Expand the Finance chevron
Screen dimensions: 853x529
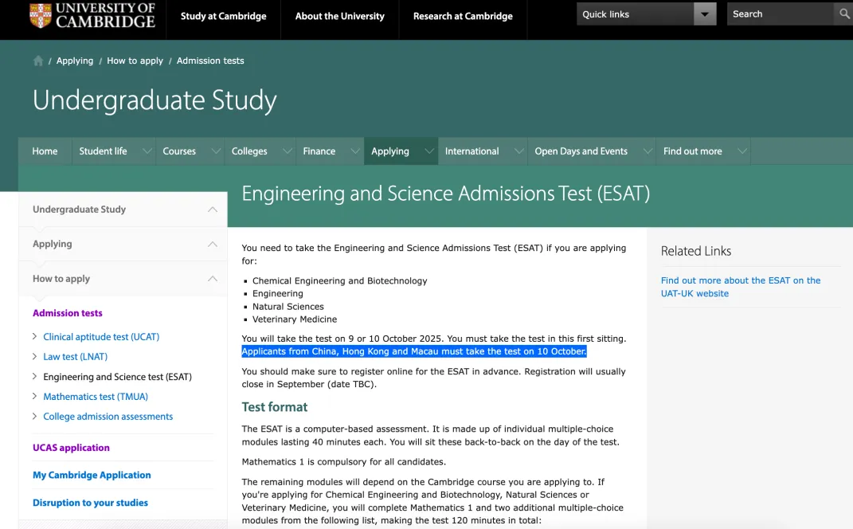click(x=354, y=151)
